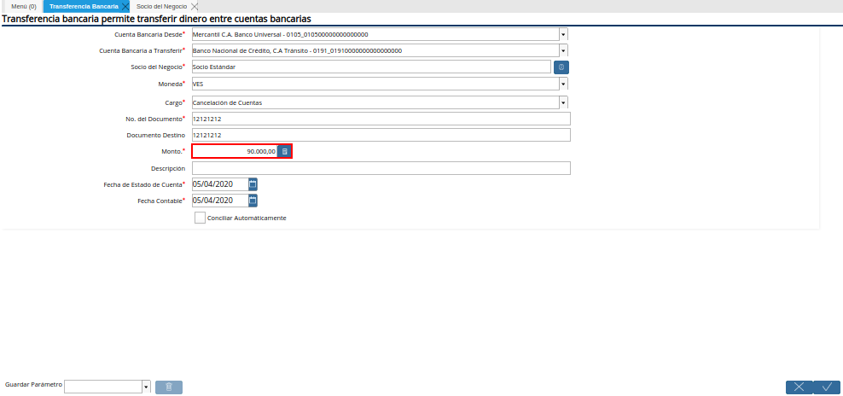The image size is (843, 396).
Task: Click the Socio del Negocio field with Socio Estándar
Action: pos(371,67)
